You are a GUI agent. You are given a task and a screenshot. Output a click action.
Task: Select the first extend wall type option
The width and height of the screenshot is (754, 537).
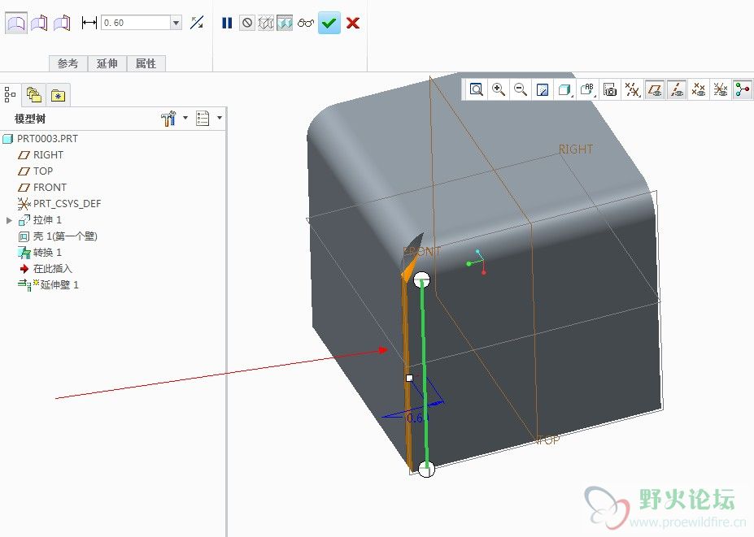(x=16, y=23)
